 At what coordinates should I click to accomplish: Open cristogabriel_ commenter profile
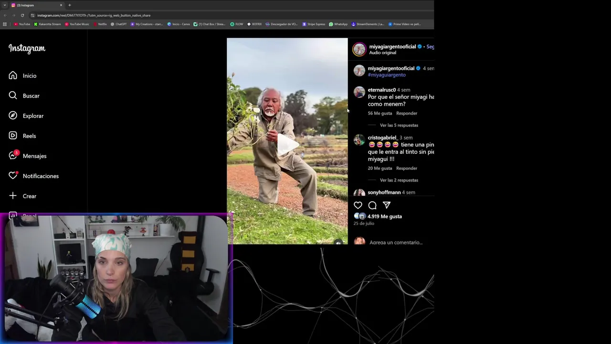(x=383, y=138)
